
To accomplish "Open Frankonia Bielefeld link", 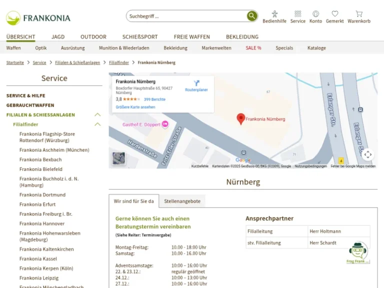I will tap(41, 169).
